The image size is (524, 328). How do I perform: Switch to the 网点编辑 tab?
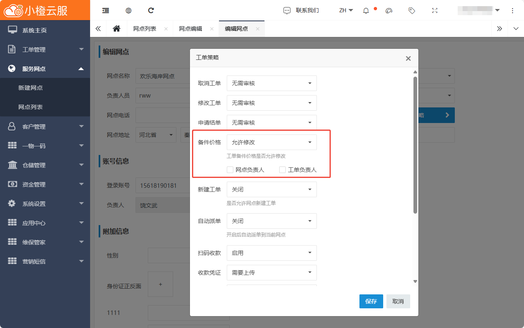tap(190, 29)
